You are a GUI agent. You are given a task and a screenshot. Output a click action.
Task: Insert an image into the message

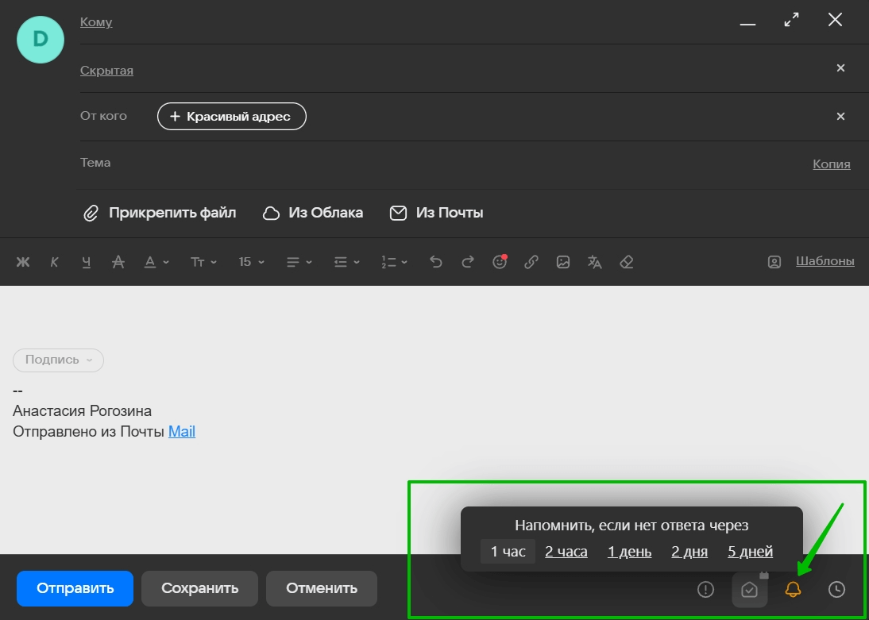point(563,262)
